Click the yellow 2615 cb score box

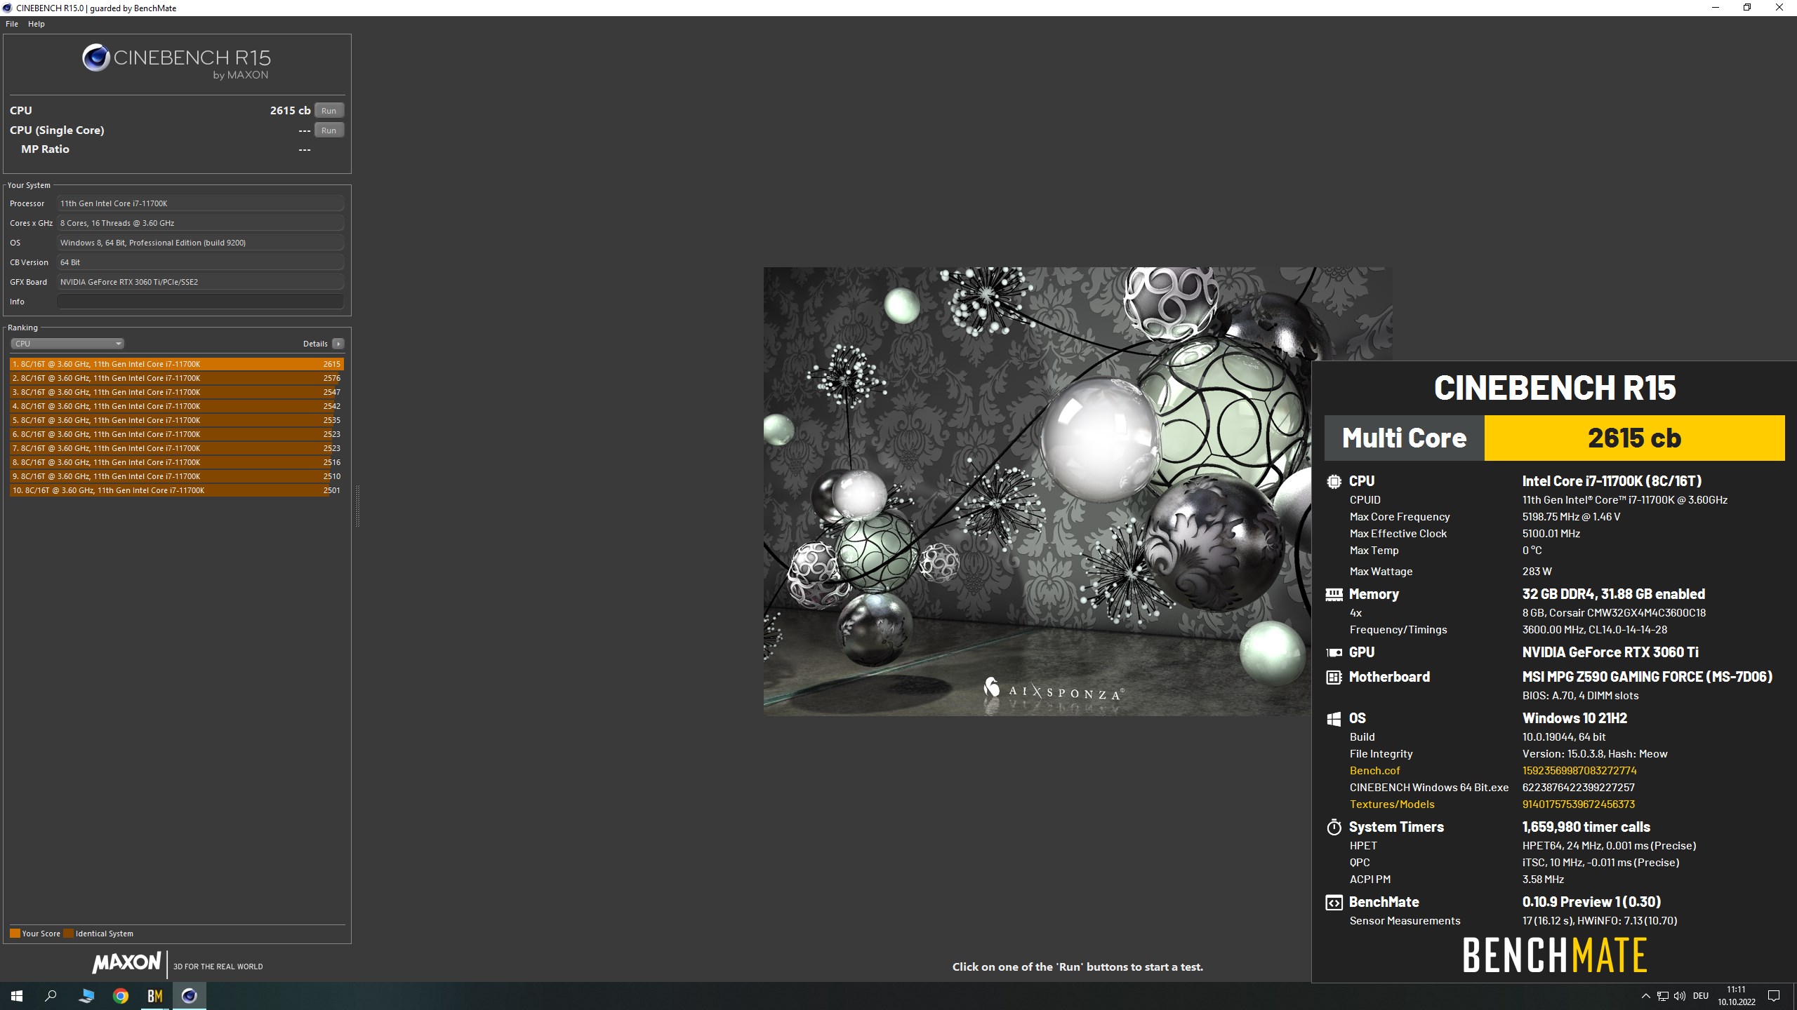pyautogui.click(x=1634, y=438)
